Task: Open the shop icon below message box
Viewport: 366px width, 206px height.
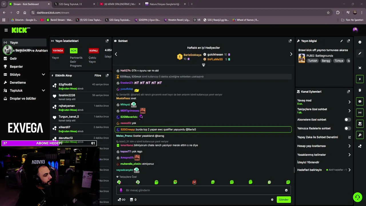Action: (x=132, y=200)
